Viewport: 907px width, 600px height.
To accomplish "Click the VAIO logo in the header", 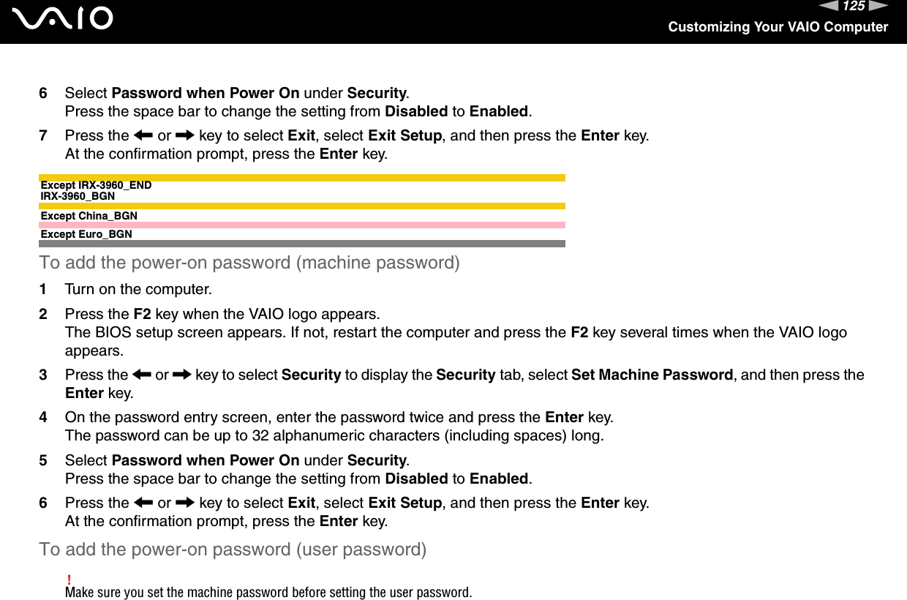I will click(67, 18).
